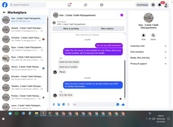The width and height of the screenshot is (173, 127).
Task: Open WhatsApp from the taskbar
Action: point(17,114)
